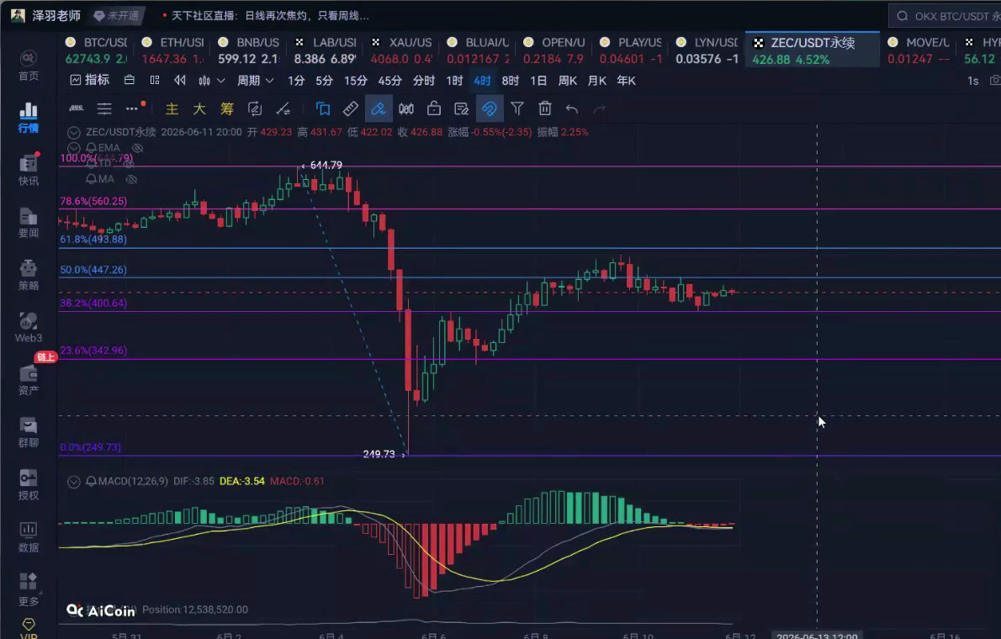1001x639 pixels.
Task: Select the 年K yearly timeframe
Action: [627, 81]
